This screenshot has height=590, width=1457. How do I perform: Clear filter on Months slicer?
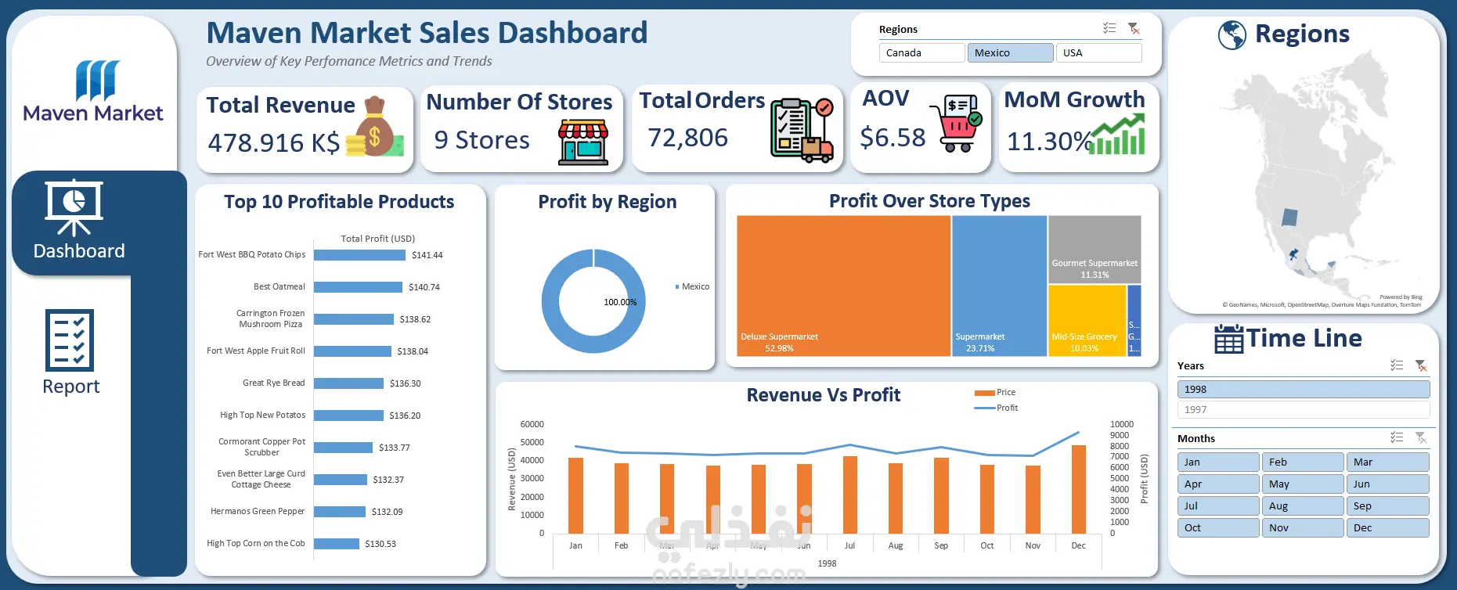pyautogui.click(x=1422, y=437)
